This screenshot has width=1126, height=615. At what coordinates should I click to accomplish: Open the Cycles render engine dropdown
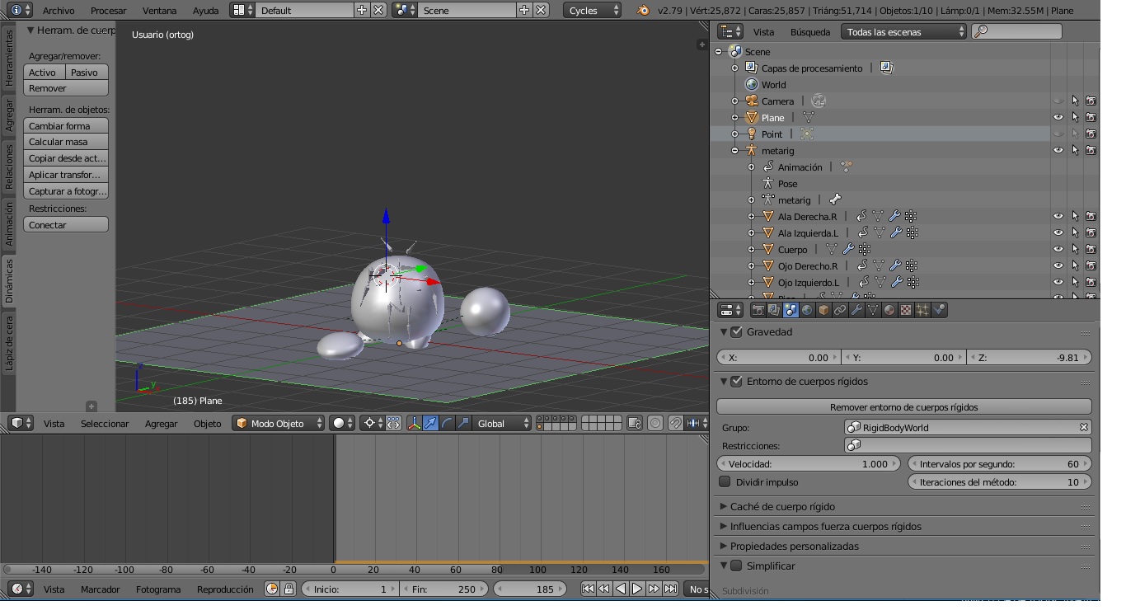tap(593, 11)
